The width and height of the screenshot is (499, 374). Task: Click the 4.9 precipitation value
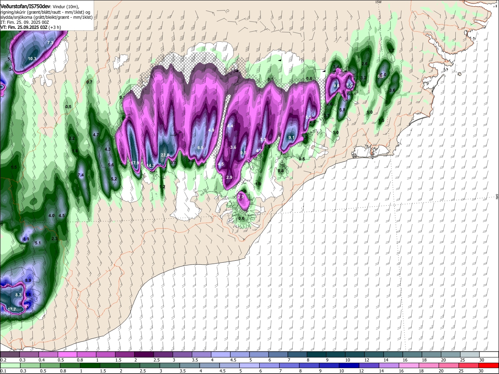click(x=212, y=130)
